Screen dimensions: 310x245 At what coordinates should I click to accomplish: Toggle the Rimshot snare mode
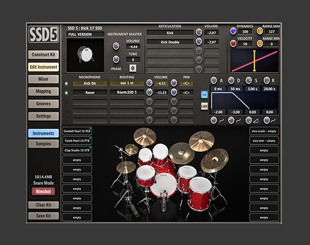(43, 191)
